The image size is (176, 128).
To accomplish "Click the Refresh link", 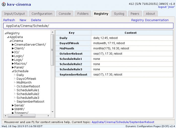I will (9, 20).
